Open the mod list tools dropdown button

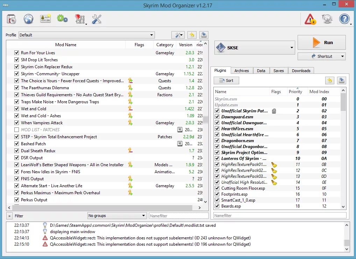[178, 35]
